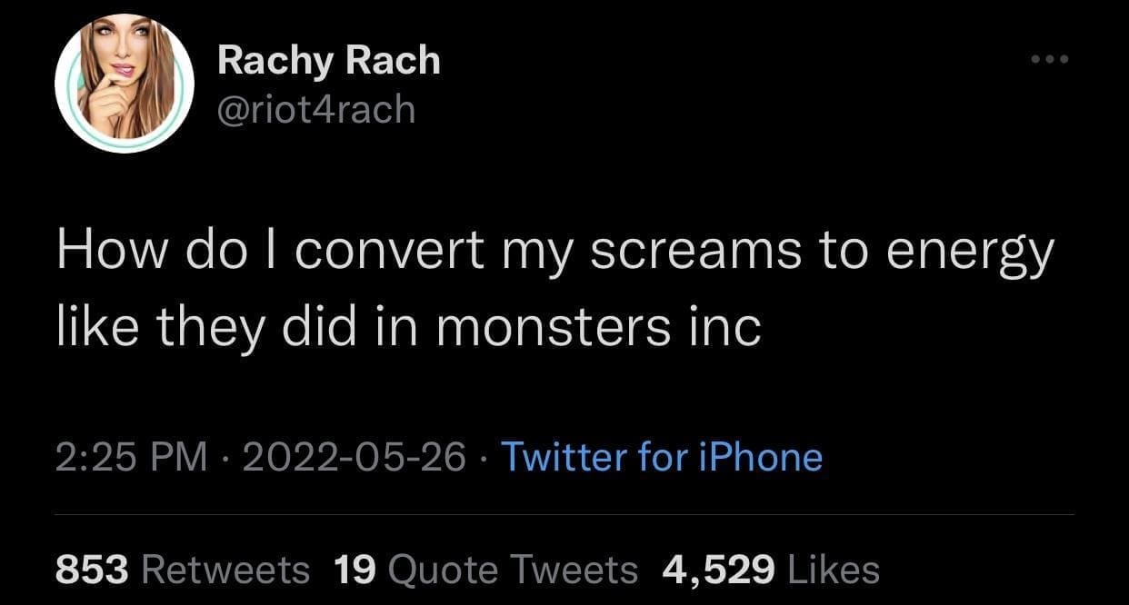1129x605 pixels.
Task: Click the 19 quote tweet count number
Action: [355, 570]
